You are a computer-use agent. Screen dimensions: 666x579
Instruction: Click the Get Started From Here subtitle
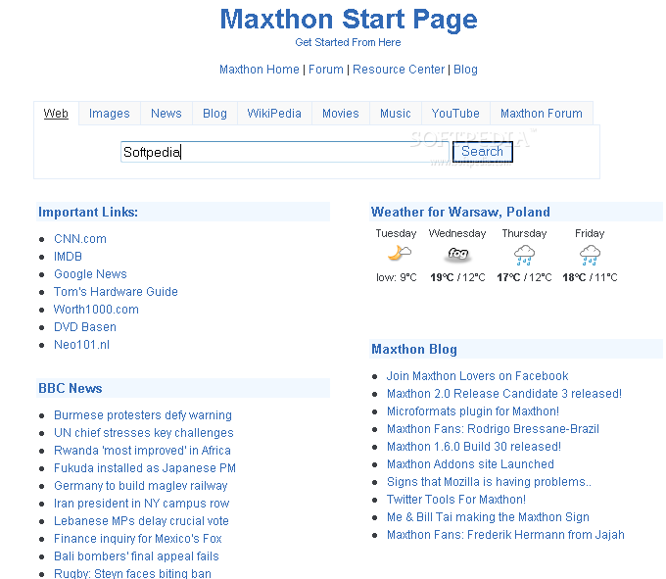[348, 42]
